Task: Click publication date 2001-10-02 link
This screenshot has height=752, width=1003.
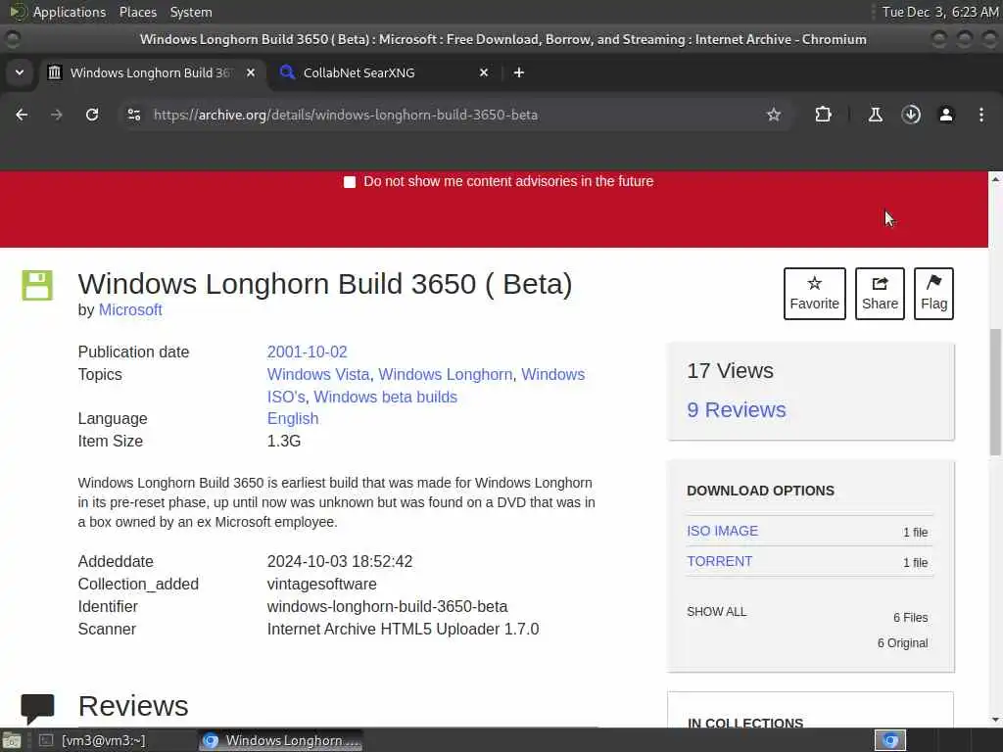Action: (307, 352)
